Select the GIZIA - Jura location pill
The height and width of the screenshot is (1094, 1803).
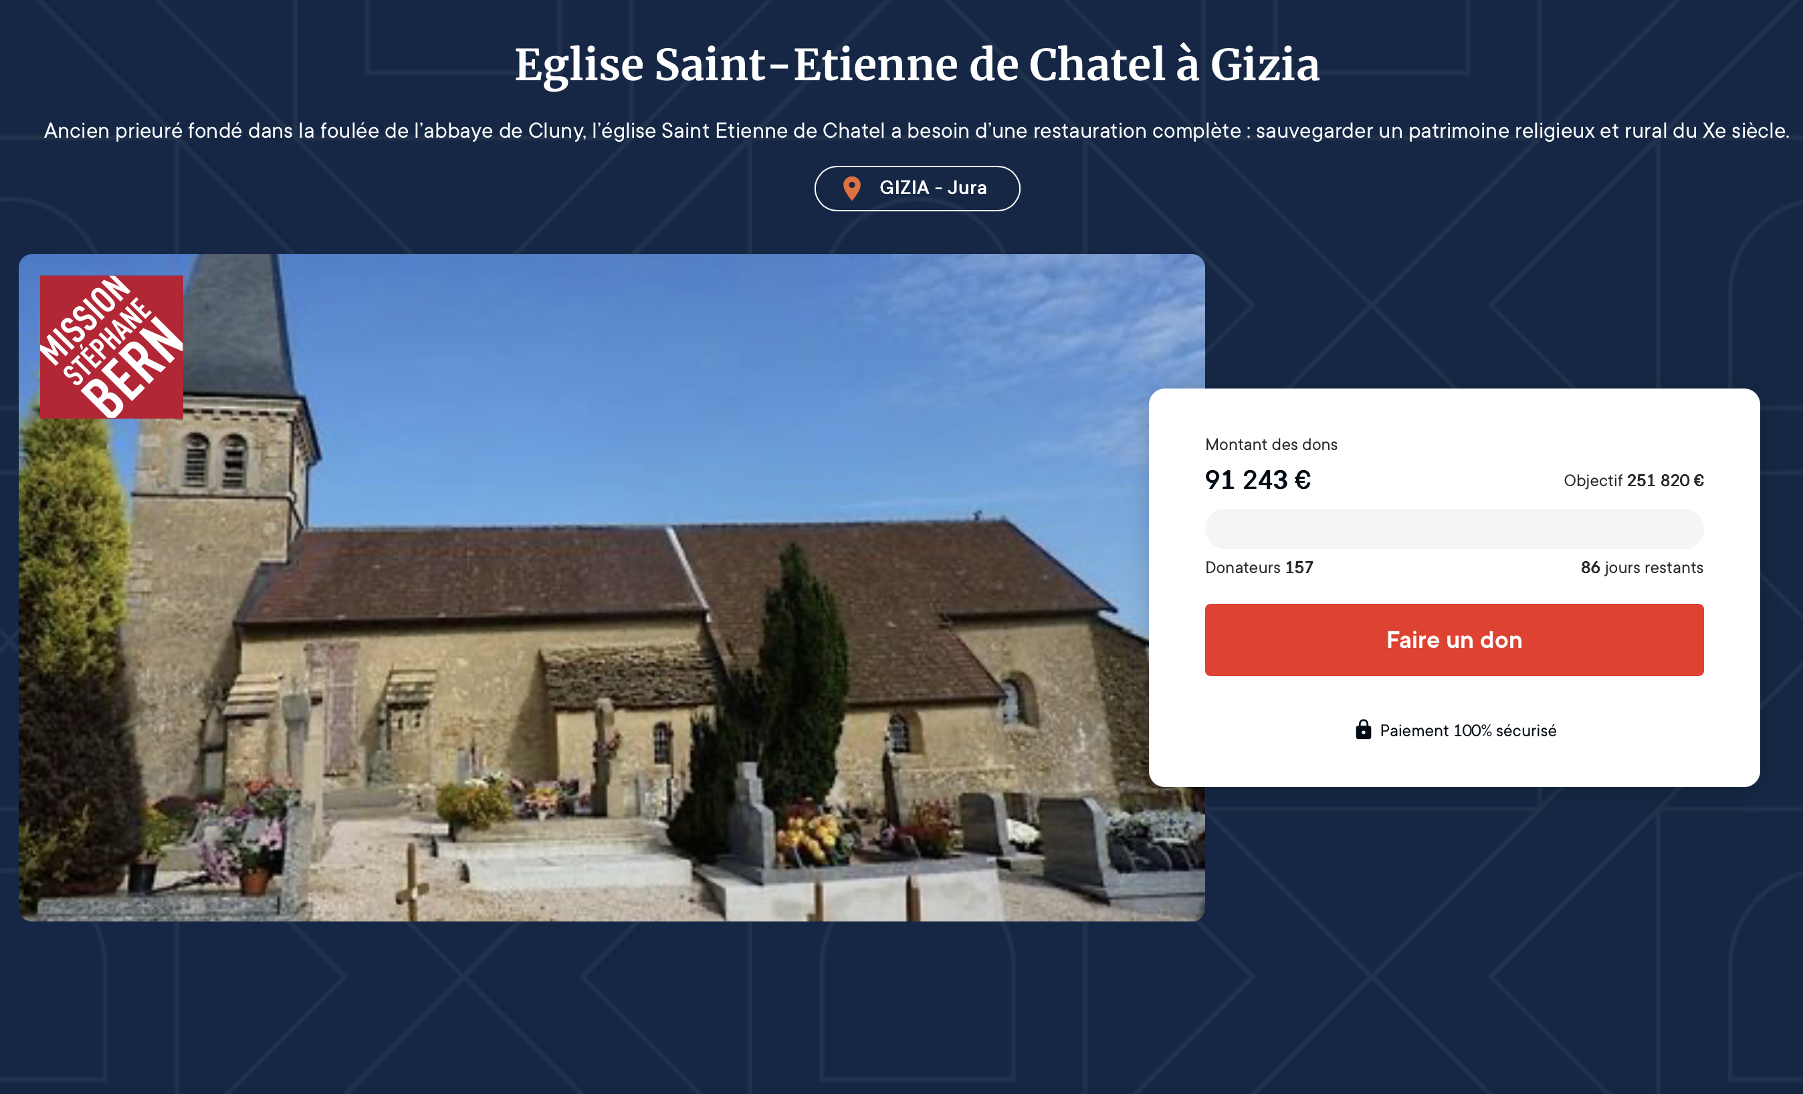917,189
